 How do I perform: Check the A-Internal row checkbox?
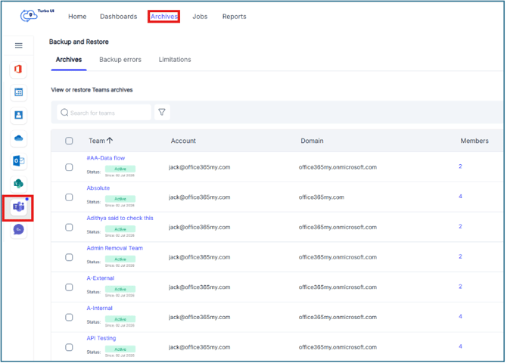pos(69,318)
